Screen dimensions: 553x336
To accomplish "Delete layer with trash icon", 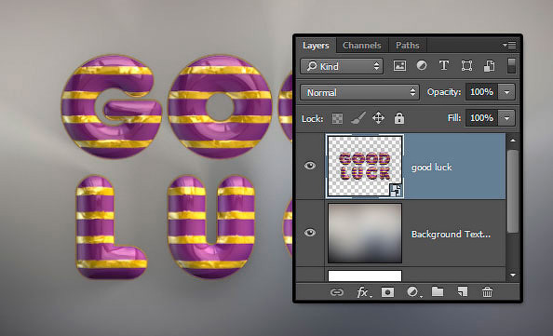I will click(x=487, y=292).
